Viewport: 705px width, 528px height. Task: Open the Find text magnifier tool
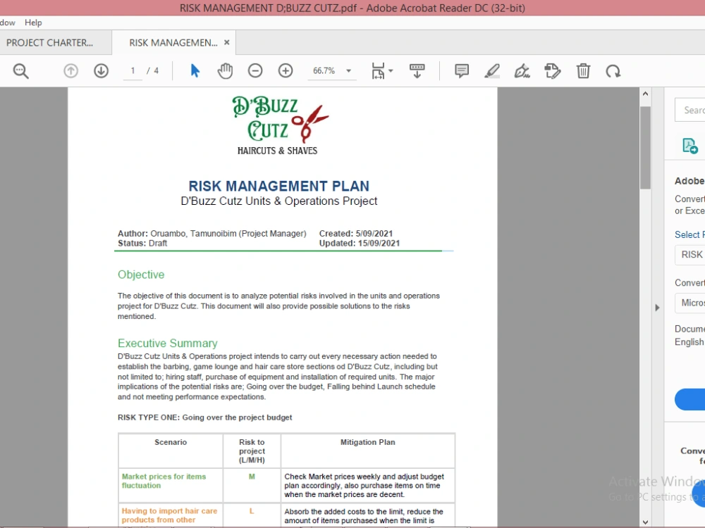(x=20, y=71)
